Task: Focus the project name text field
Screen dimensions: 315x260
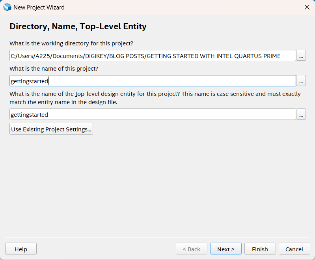Action: tap(153, 81)
